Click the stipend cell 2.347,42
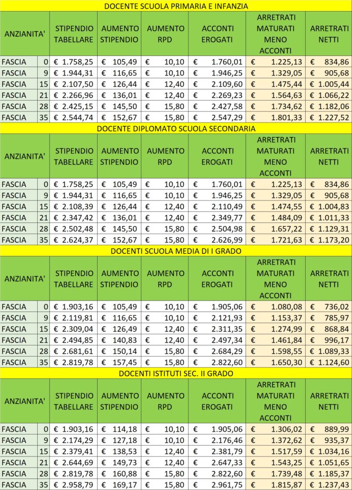 [73, 218]
